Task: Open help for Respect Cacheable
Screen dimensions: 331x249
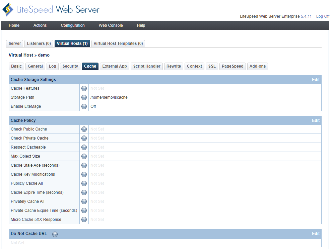Action: coord(84,147)
